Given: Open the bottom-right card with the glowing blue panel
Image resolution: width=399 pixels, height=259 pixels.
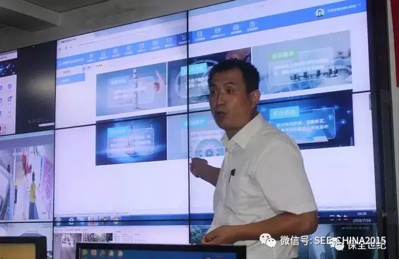Looking at the screenshot, I should (x=306, y=120).
